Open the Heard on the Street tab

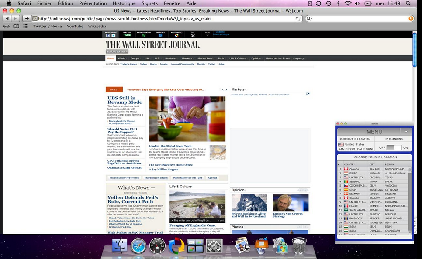[x=278, y=58]
